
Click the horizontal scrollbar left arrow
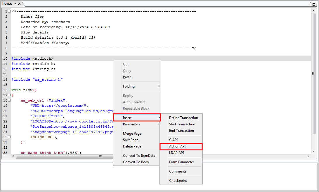click(x=13, y=156)
